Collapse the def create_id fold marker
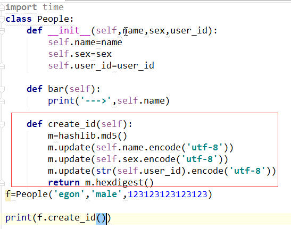Image resolution: width=291 pixels, height=229 pixels. coord(2,124)
